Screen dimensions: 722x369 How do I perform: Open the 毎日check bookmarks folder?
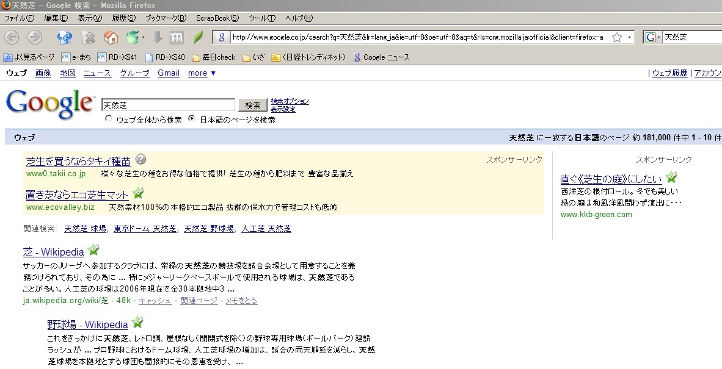point(213,57)
